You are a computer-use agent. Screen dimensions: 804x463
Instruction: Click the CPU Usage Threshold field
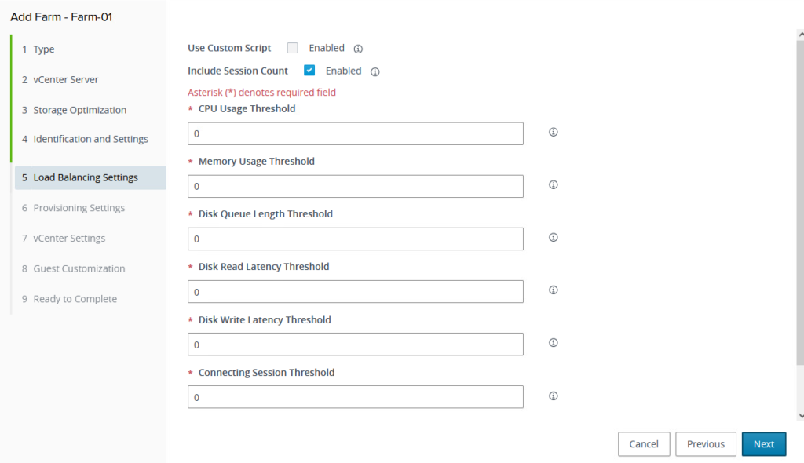coord(356,134)
